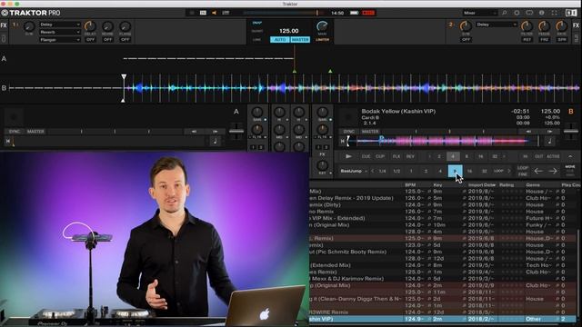
Task: Click the left FX panel toggle label
Action: 4,25
